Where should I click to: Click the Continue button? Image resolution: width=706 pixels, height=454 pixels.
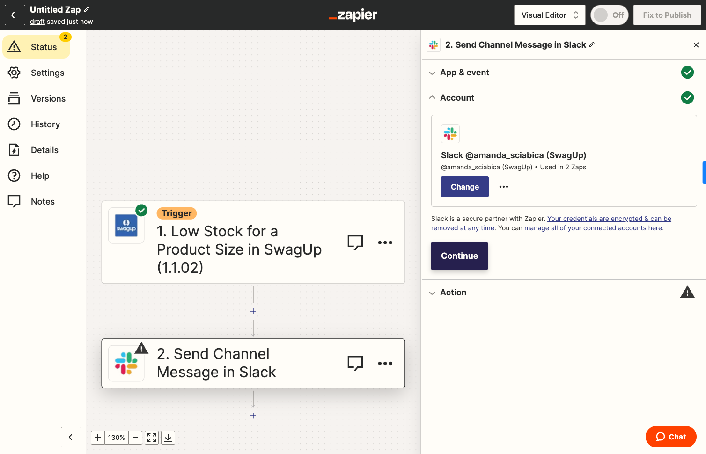pos(459,256)
